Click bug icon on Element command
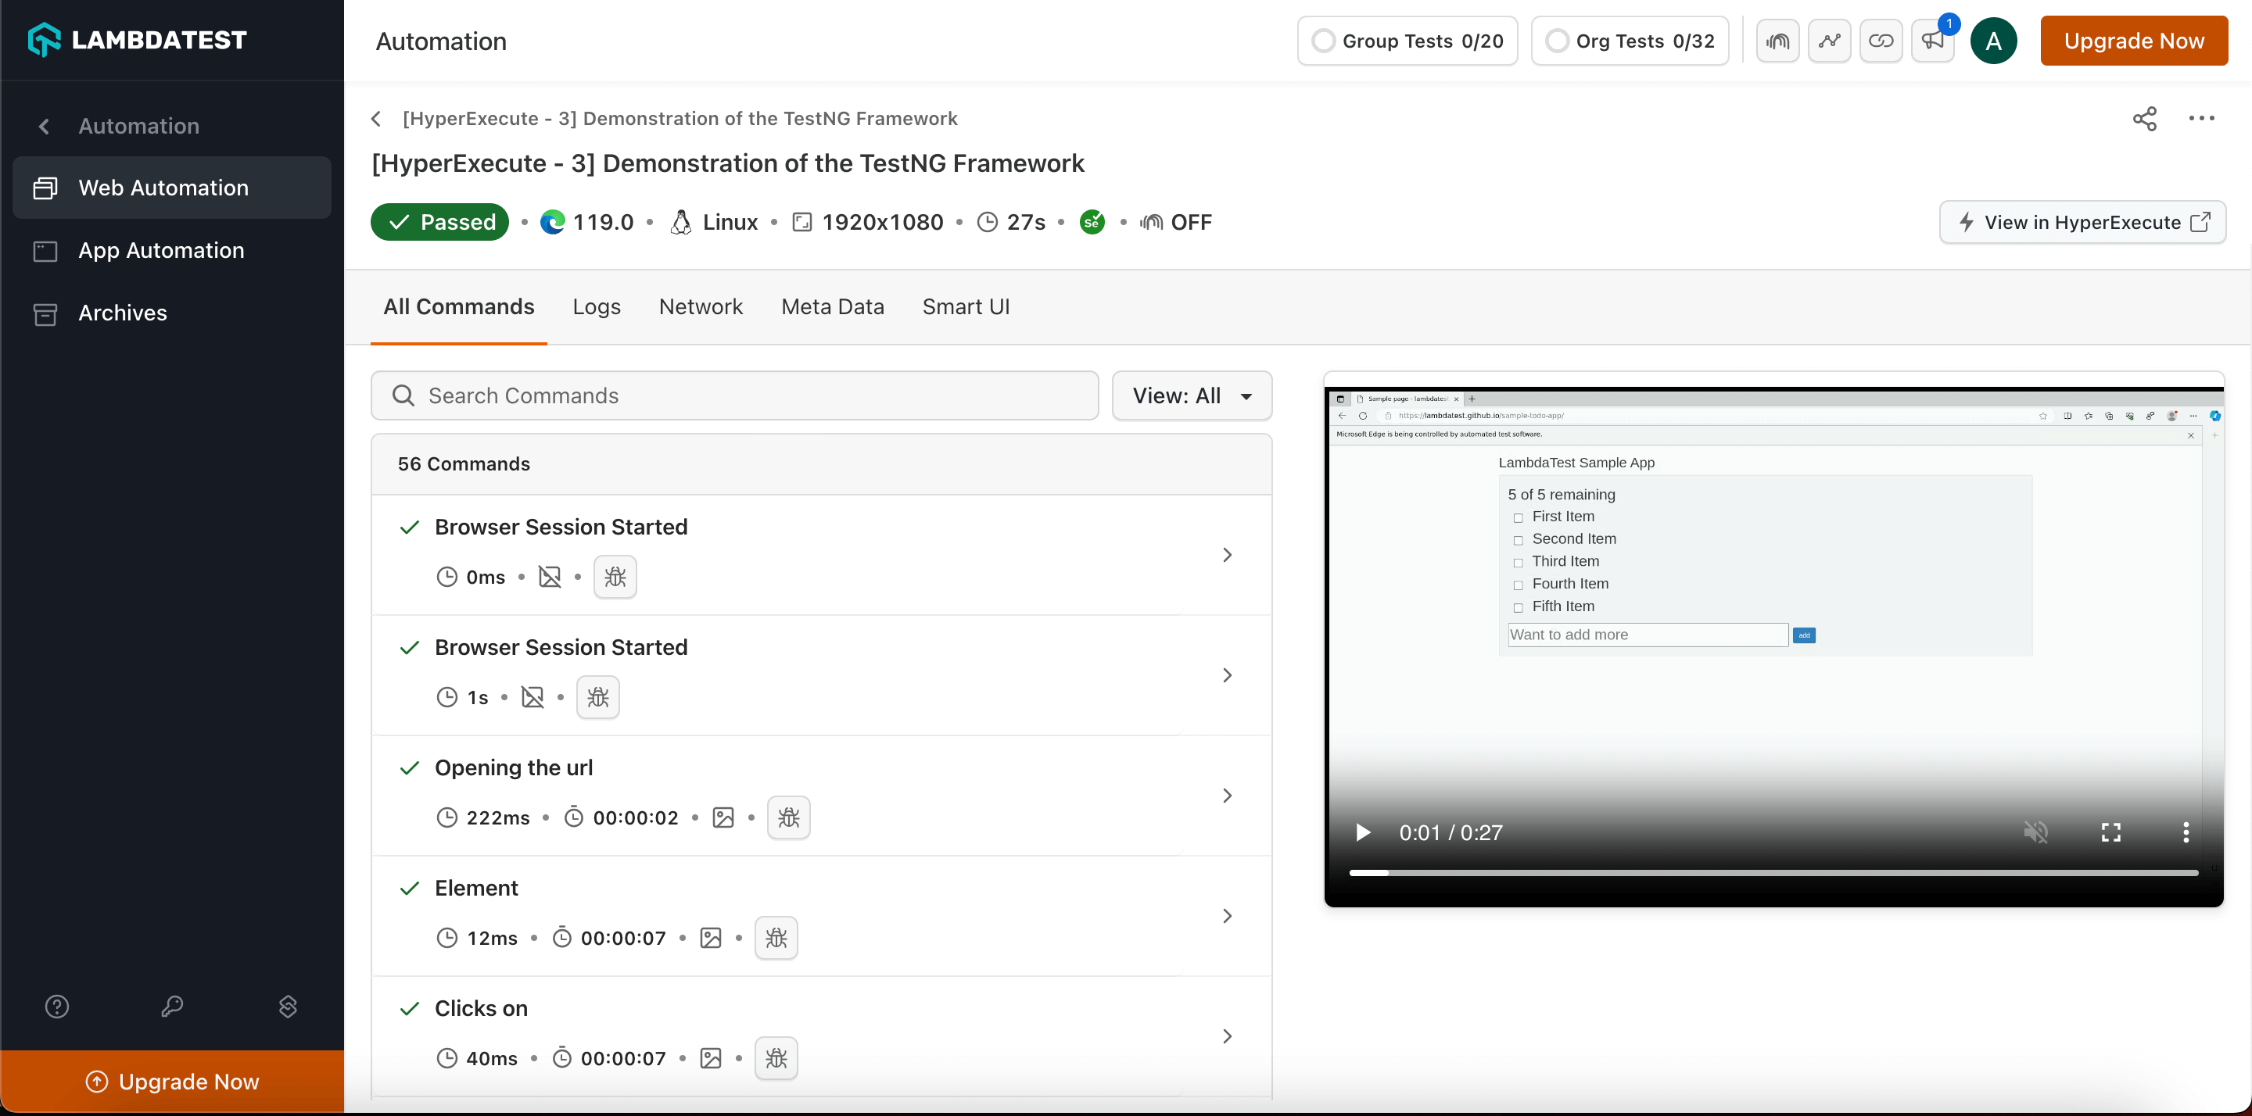The height and width of the screenshot is (1116, 2252). click(776, 938)
